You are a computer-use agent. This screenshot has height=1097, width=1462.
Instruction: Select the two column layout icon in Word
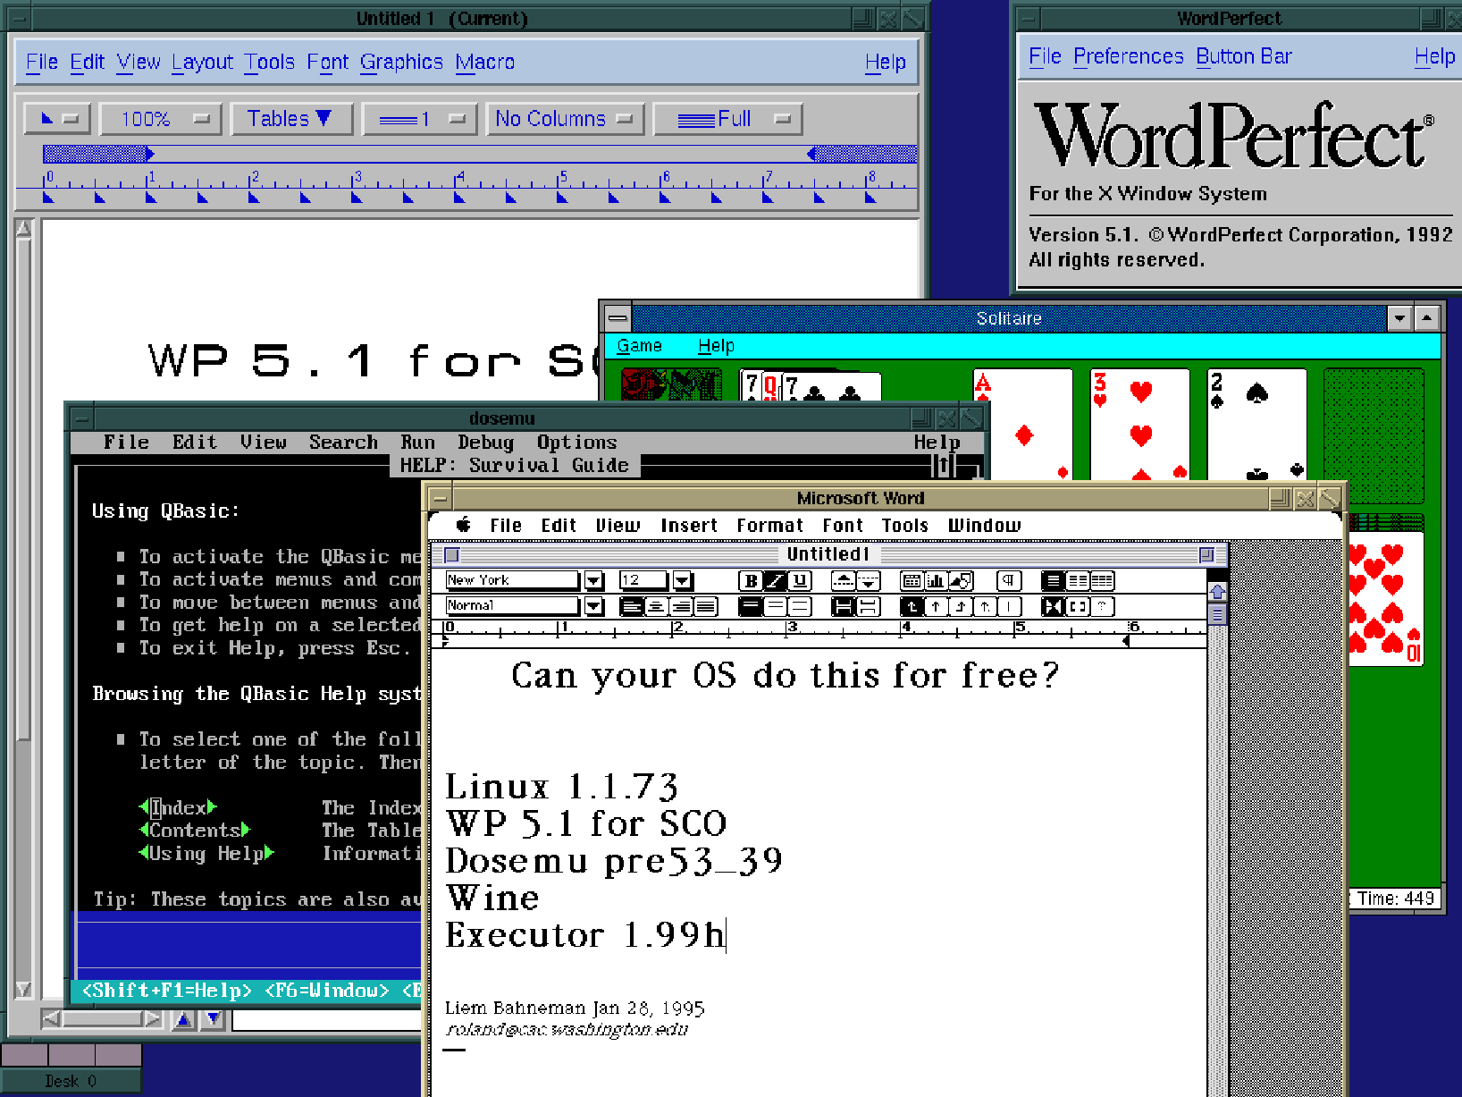(1078, 581)
